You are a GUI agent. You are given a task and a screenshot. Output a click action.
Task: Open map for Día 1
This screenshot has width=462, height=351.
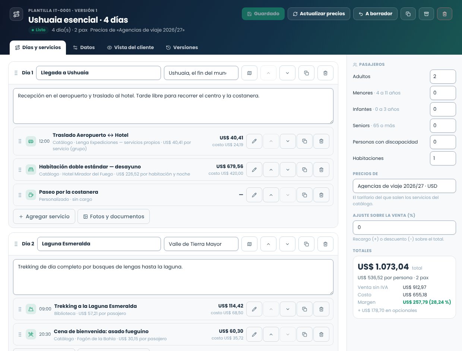pos(250,73)
